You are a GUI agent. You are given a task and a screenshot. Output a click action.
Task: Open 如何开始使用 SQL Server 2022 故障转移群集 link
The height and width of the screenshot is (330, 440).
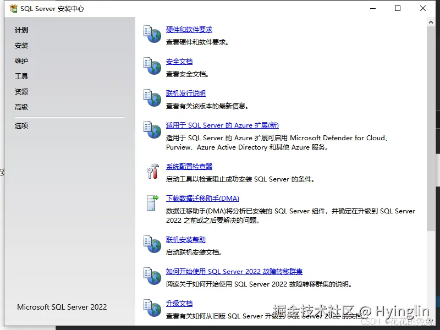pyautogui.click(x=234, y=271)
